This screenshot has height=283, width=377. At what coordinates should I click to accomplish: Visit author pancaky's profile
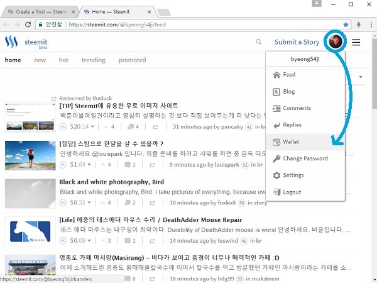(232, 127)
